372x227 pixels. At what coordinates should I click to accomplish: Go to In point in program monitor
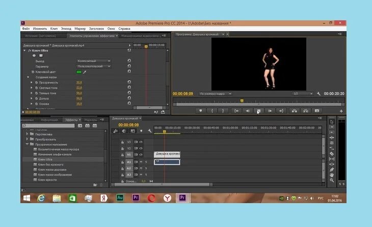[x=236, y=111]
